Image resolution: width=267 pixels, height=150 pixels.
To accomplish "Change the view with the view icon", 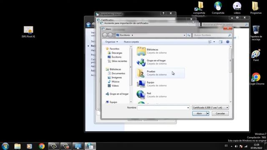I will [x=210, y=42].
